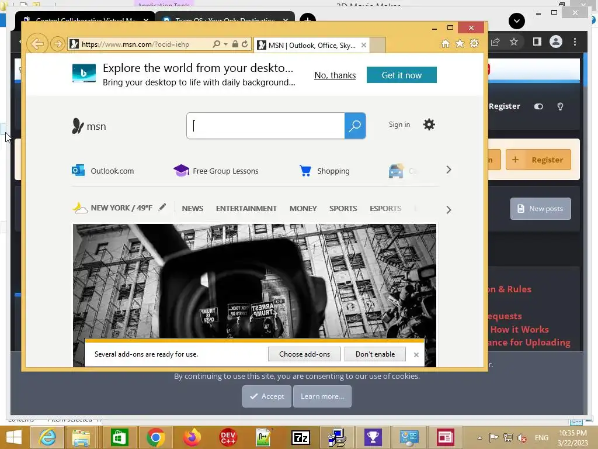This screenshot has height=449, width=598.
Task: Click New posts button in Chrome
Action: click(x=540, y=209)
